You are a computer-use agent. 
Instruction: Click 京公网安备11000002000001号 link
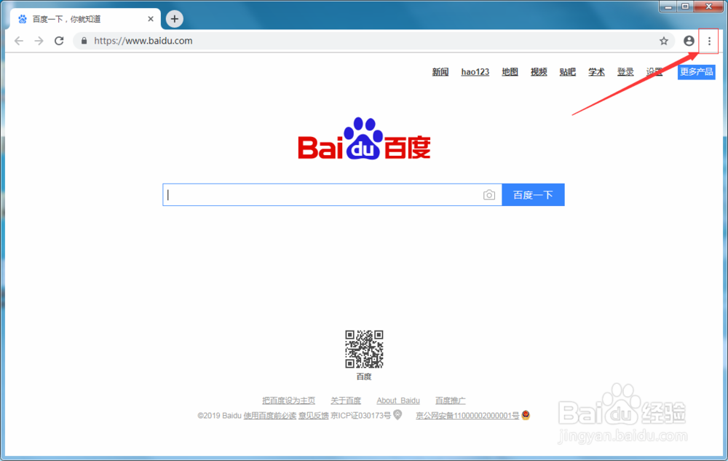pos(467,416)
